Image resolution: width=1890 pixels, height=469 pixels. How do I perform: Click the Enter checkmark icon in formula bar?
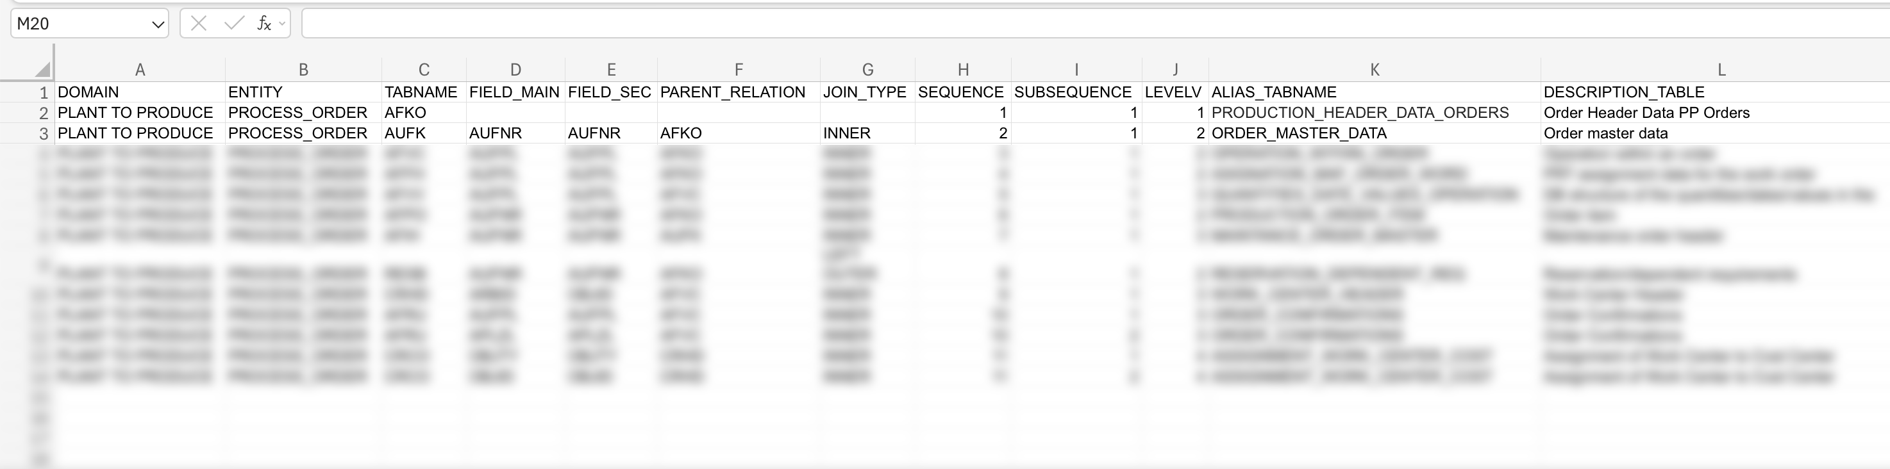(233, 24)
